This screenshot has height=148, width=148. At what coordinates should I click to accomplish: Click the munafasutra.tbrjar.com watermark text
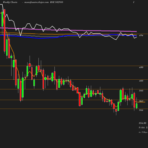coord(36,2)
